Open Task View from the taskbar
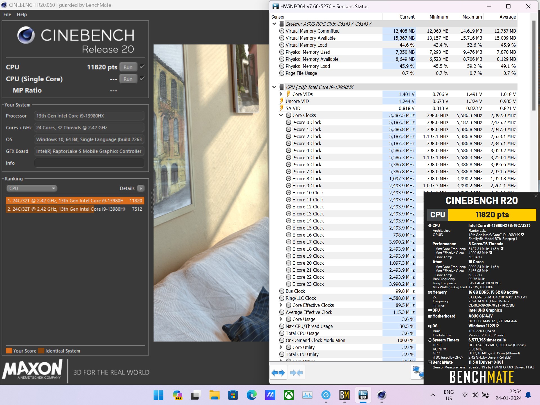This screenshot has width=540, height=405. tap(195, 395)
